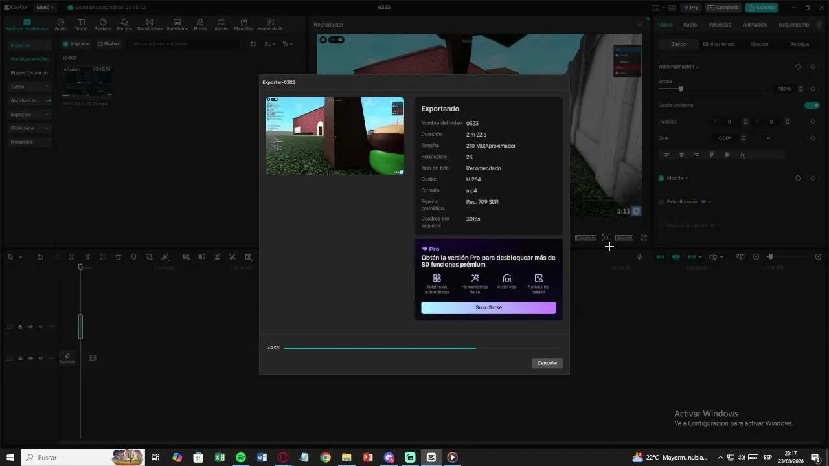829x466 pixels.
Task: Select Proyectos secundarios in sidebar
Action: click(x=30, y=73)
